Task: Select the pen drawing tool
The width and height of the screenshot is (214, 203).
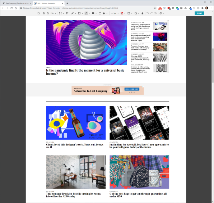Action: click(x=73, y=13)
